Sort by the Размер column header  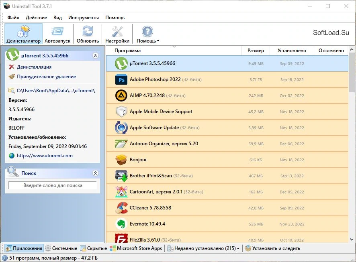click(256, 51)
